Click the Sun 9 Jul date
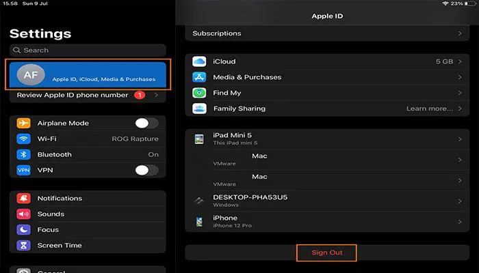Image resolution: width=479 pixels, height=273 pixels. click(35, 3)
